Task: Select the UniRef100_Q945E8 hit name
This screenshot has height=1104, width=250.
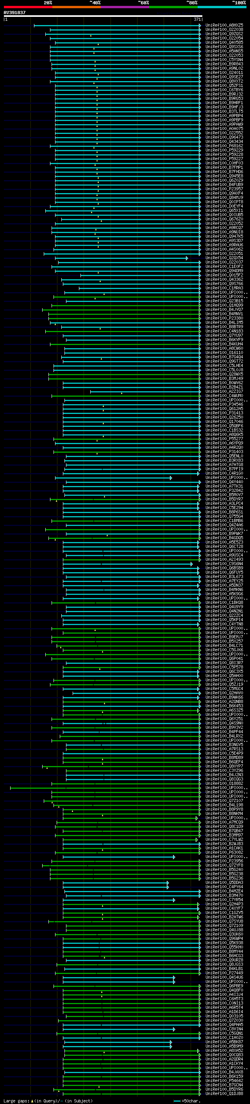Action: pyautogui.click(x=224, y=176)
